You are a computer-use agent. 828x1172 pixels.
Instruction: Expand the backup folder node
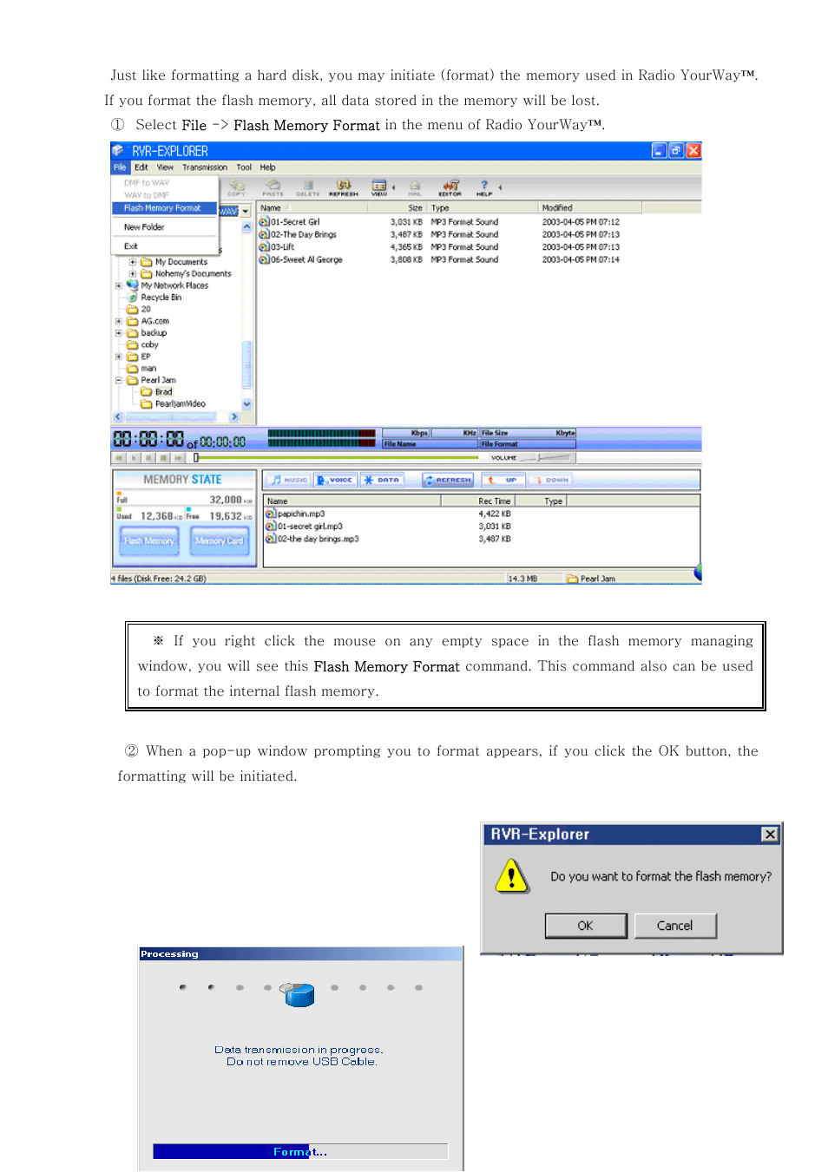pos(119,333)
